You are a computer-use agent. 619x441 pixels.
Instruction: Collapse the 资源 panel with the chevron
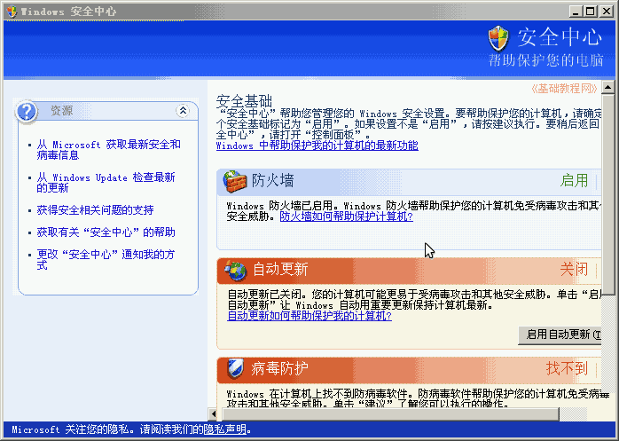coord(183,111)
